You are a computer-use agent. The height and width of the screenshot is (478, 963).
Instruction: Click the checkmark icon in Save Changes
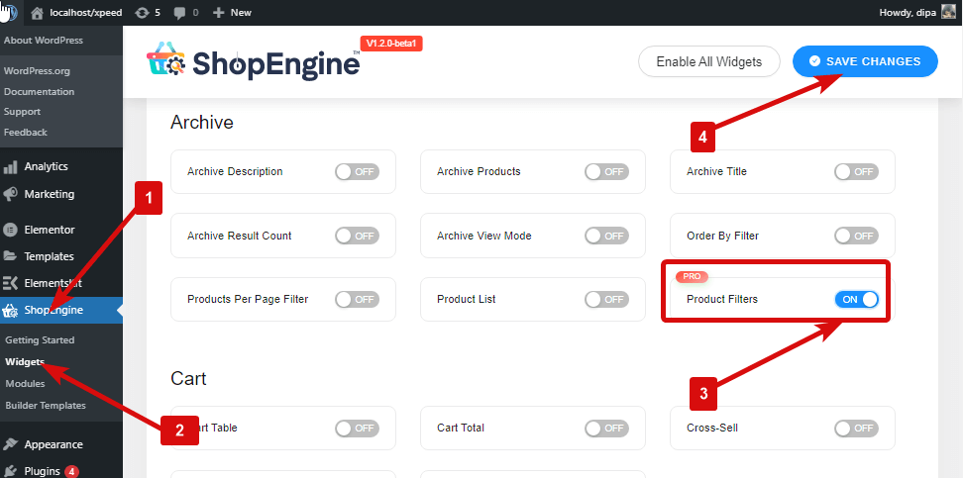(x=815, y=61)
